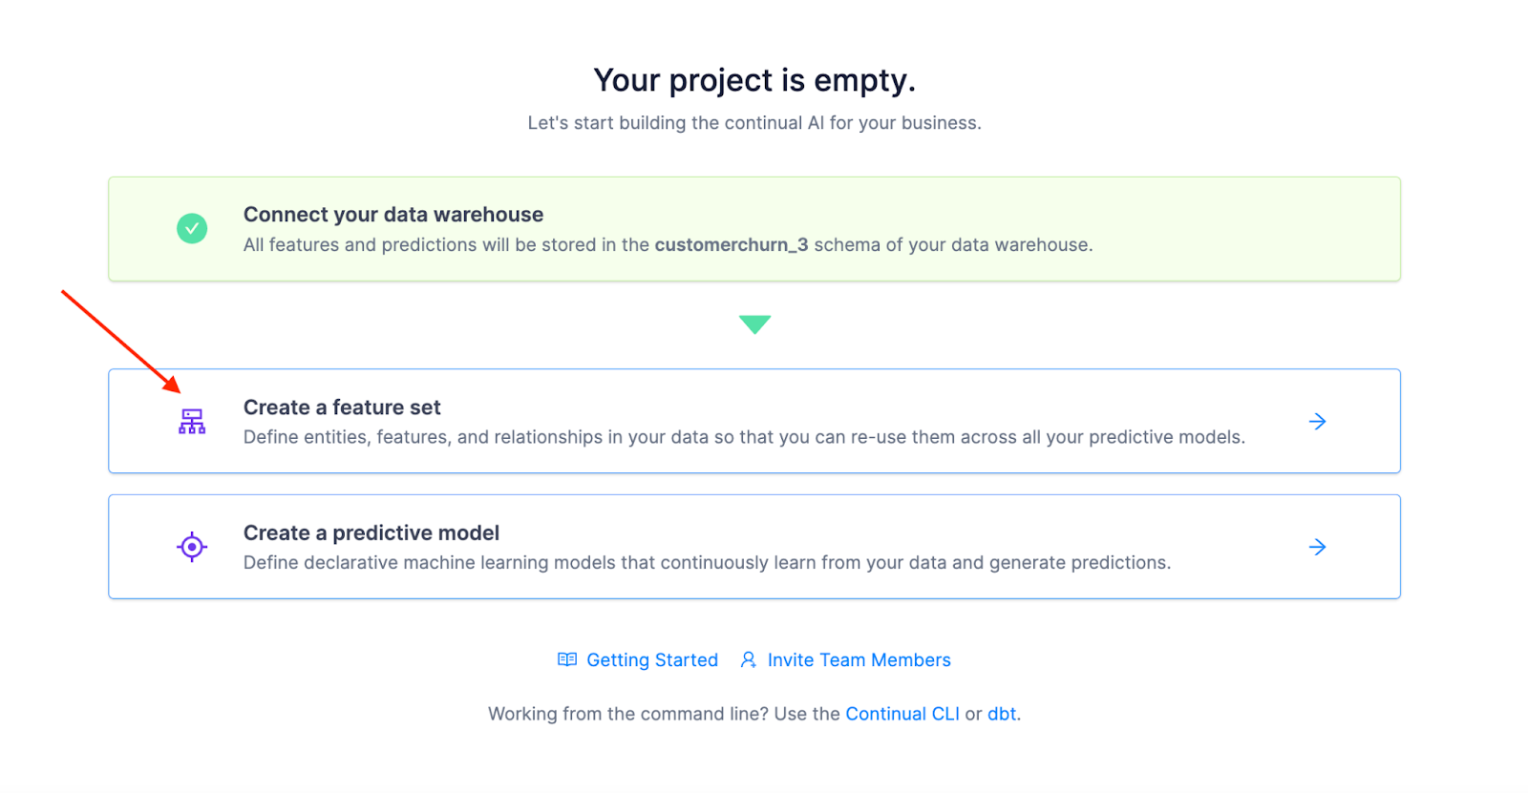Click the green downward triangle indicator
This screenshot has height=793, width=1528.
(754, 324)
